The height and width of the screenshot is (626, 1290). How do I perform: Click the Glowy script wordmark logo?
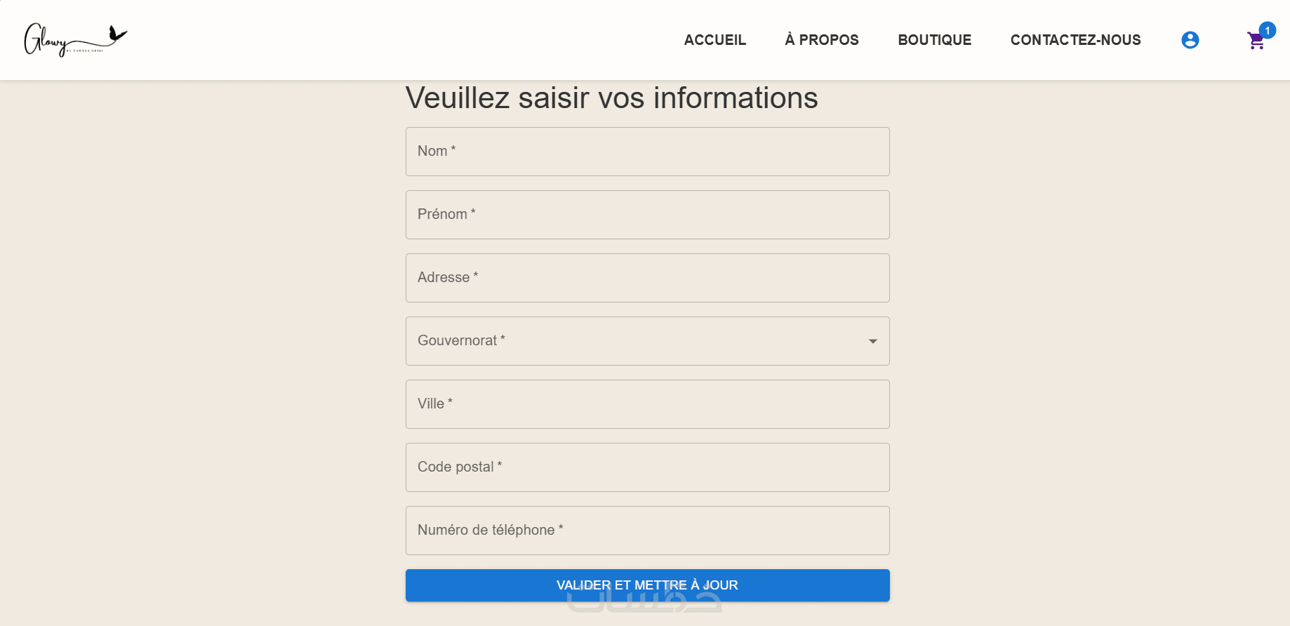[46, 41]
